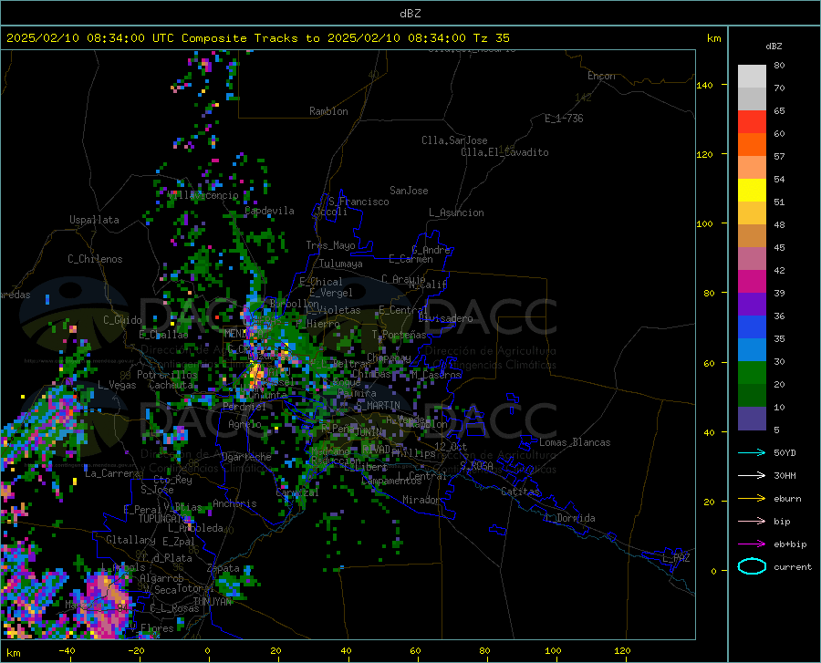
Task: Click the 'Tres_Mayo' map label
Action: [330, 245]
